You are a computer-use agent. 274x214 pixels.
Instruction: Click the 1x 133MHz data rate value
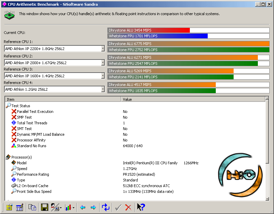tap(148, 191)
